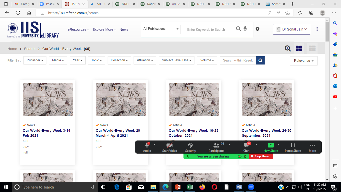Expand the All Publications dropdown
Viewport: 341px width, 192px height.
point(161,29)
